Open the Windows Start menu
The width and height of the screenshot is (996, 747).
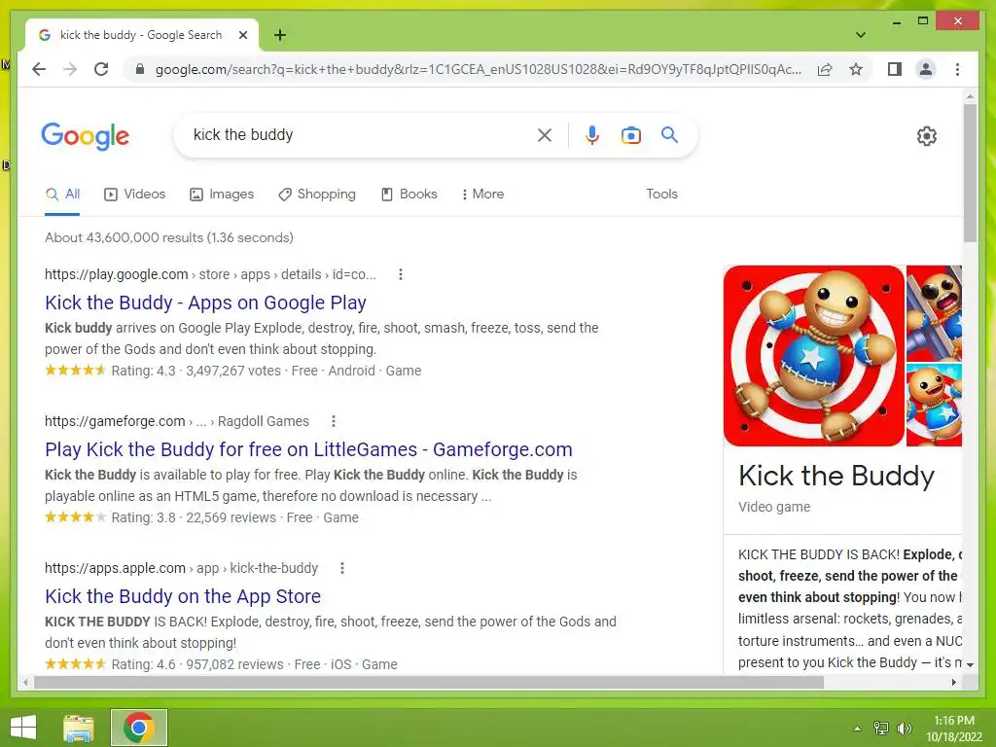[x=23, y=728]
